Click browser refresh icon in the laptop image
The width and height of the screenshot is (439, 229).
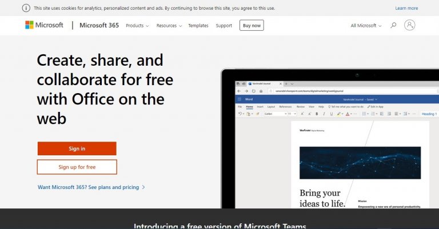click(x=254, y=91)
